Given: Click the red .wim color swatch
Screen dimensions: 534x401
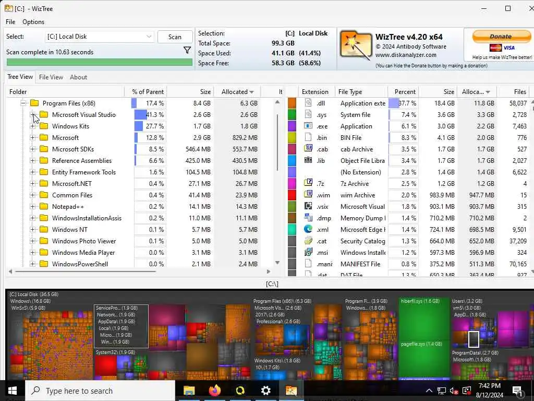Looking at the screenshot, I should [x=292, y=195].
